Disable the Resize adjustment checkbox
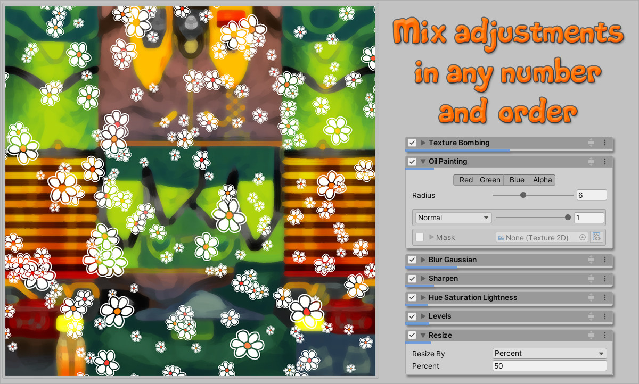Image resolution: width=639 pixels, height=384 pixels. click(412, 336)
